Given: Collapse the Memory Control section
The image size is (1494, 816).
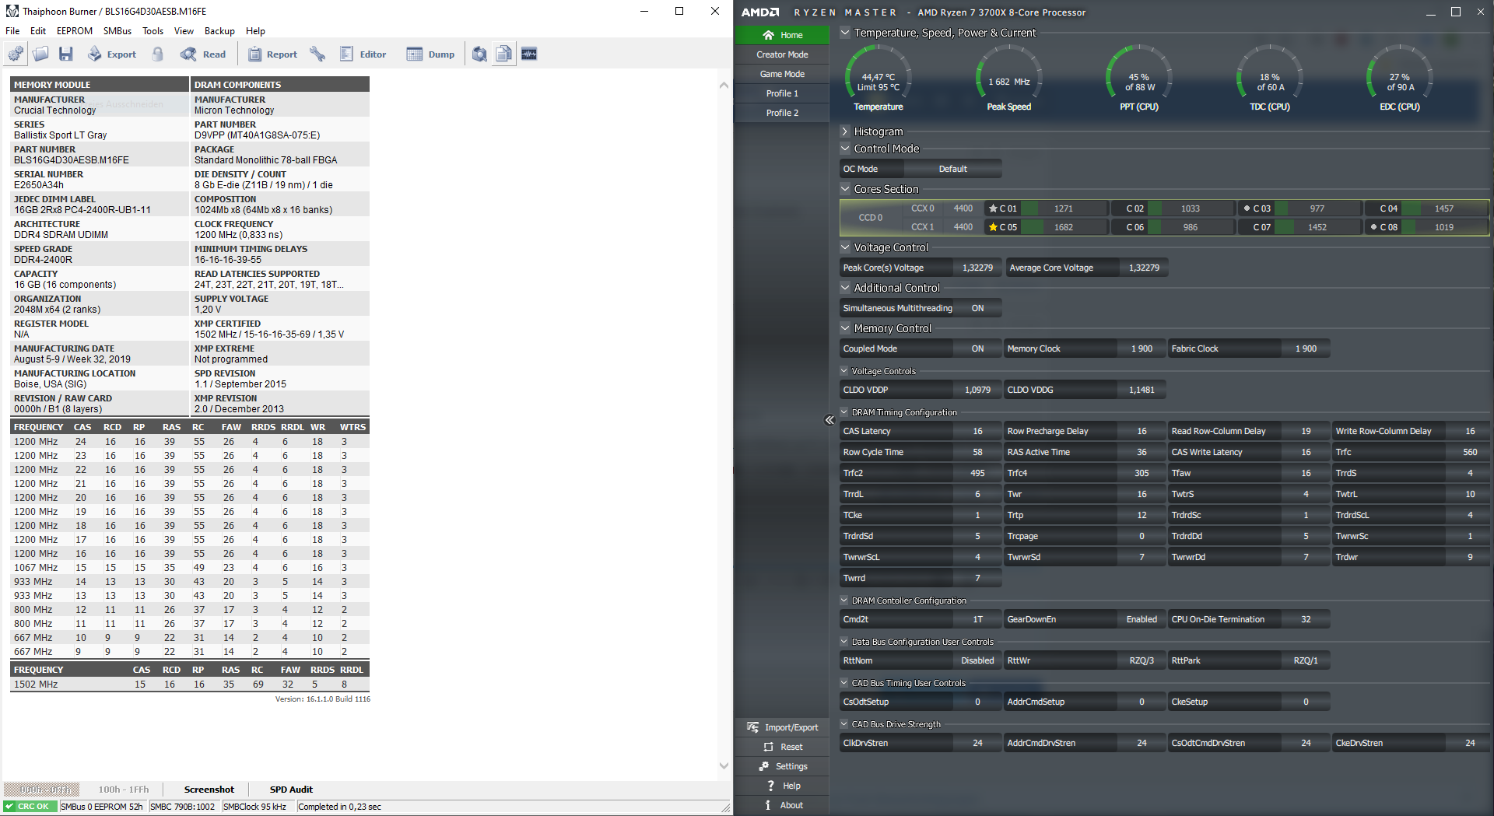Looking at the screenshot, I should [x=845, y=328].
